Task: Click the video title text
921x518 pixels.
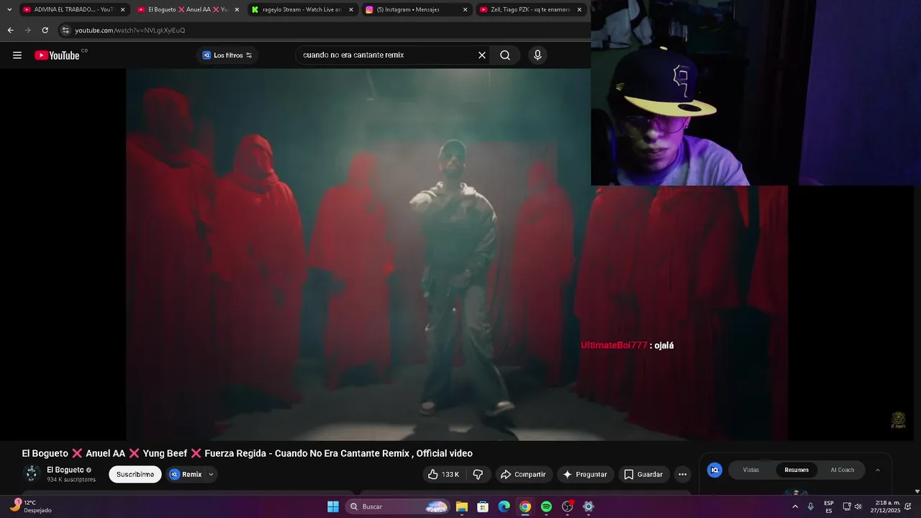Action: coord(247,453)
